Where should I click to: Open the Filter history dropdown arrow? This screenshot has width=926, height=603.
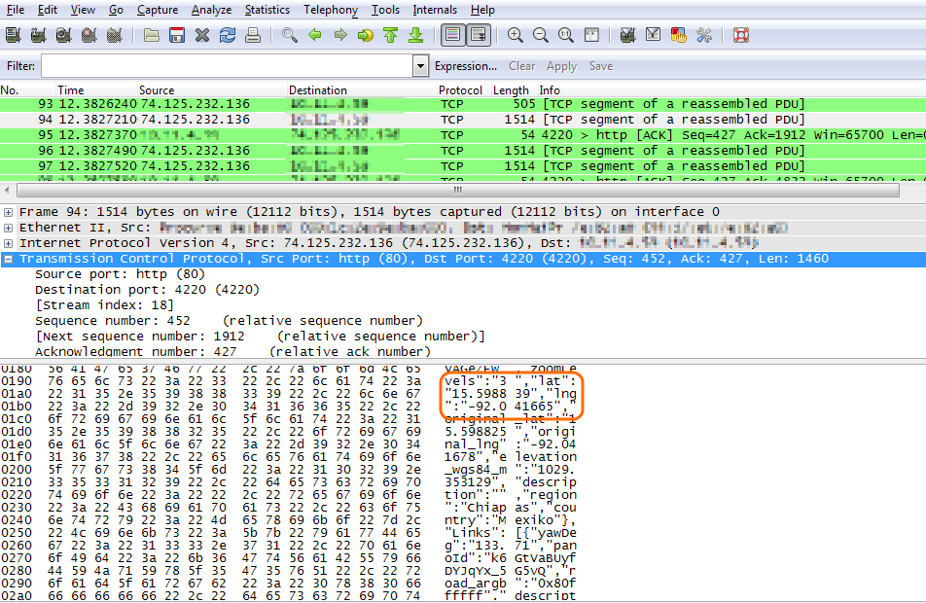420,66
